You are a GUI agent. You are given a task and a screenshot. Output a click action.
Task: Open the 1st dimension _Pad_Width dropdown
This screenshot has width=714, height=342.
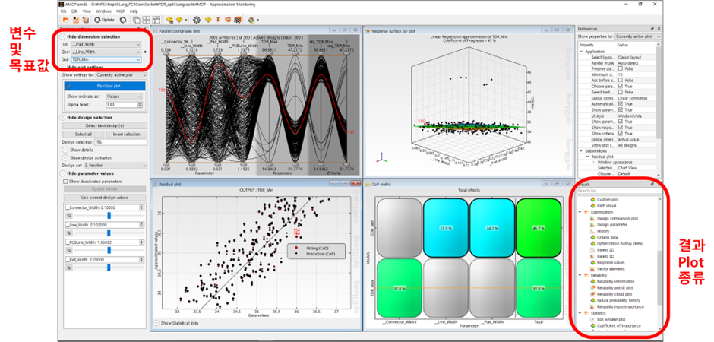tap(106, 44)
